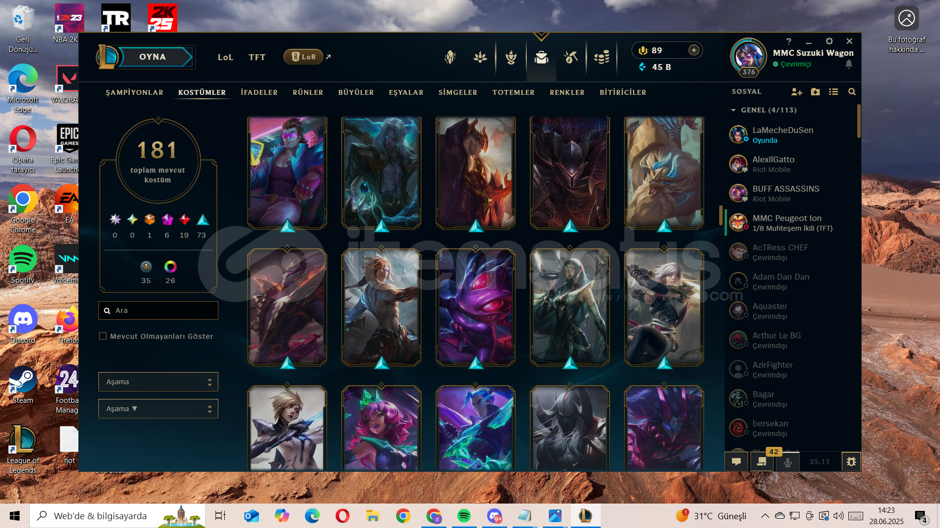Open the SİMGELER tab
940x528 pixels.
pos(458,92)
